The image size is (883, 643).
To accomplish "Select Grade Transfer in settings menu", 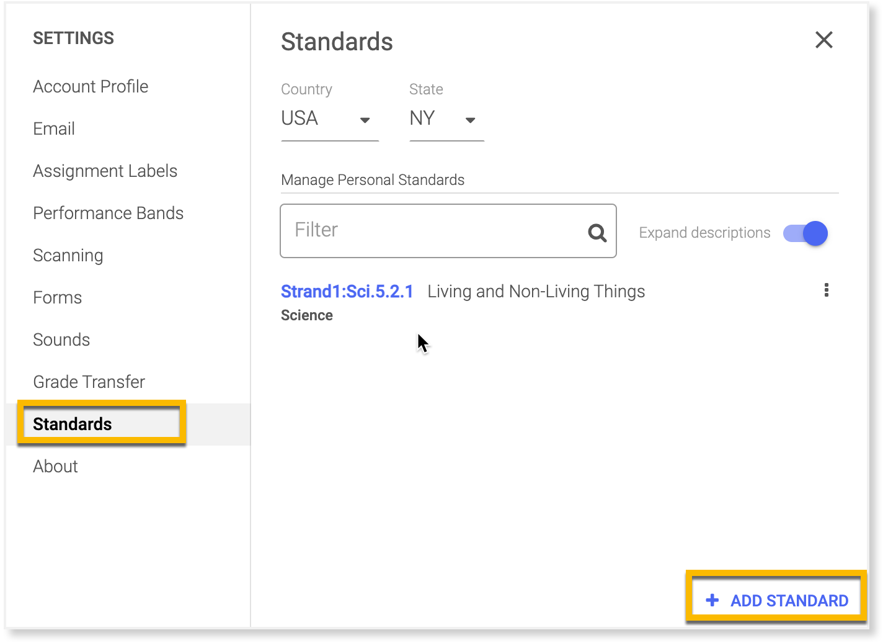I will [x=89, y=382].
